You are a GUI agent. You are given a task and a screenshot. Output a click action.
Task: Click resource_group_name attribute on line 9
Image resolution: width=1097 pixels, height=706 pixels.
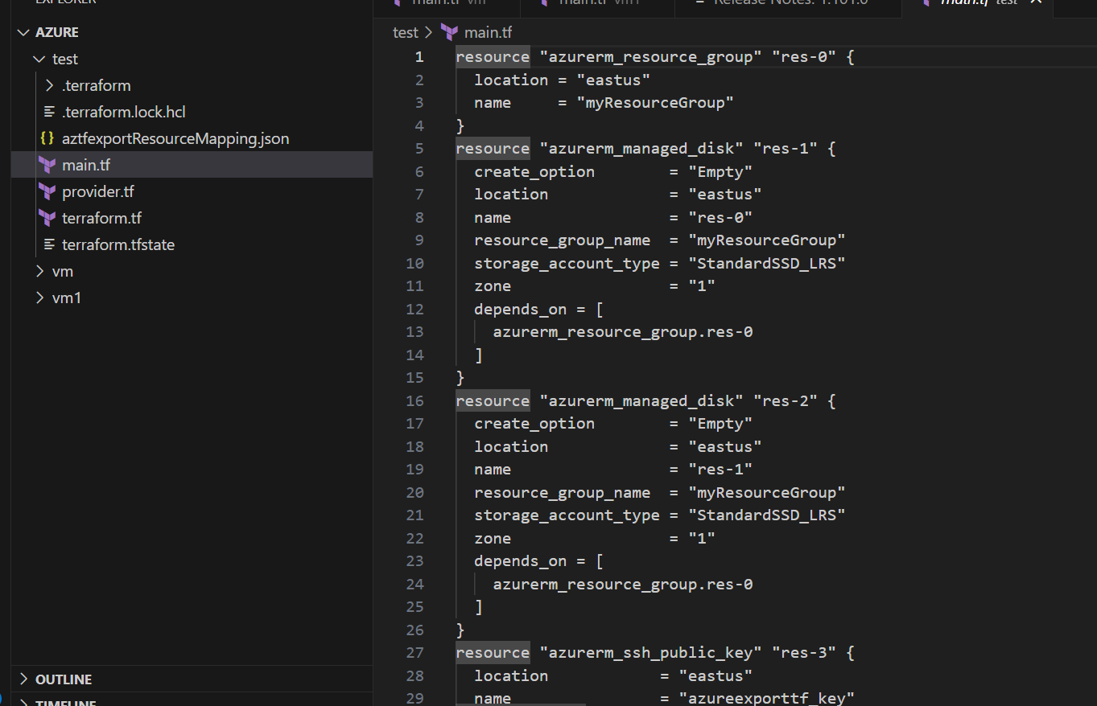pos(562,240)
